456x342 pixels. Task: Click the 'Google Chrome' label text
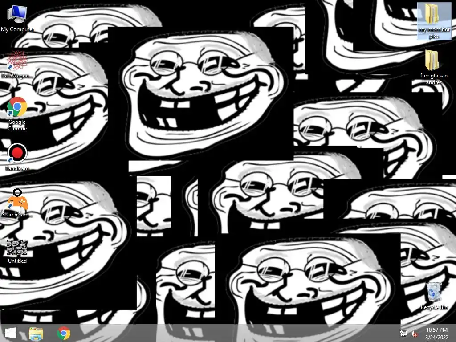click(17, 125)
